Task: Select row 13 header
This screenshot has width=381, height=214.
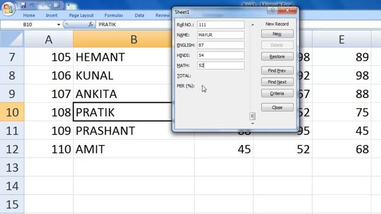Action: pos(12,168)
